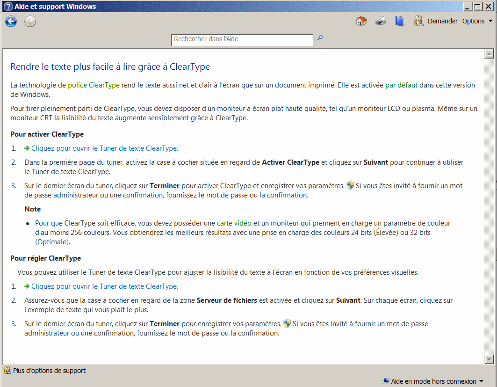Click the scrollbar up arrow
Image resolution: width=497 pixels, height=387 pixels.
[x=489, y=54]
